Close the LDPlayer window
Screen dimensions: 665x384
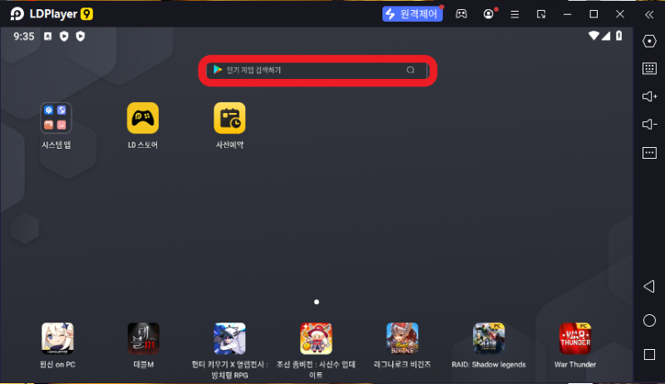(619, 14)
